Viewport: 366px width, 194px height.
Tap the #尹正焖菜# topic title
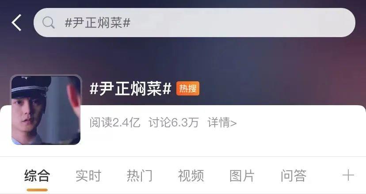pos(130,89)
